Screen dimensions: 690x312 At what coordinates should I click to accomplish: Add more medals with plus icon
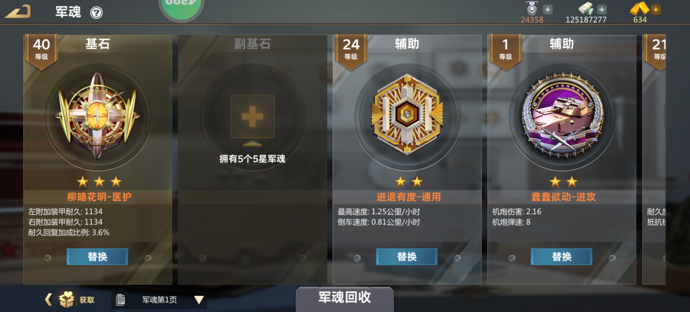click(x=548, y=10)
